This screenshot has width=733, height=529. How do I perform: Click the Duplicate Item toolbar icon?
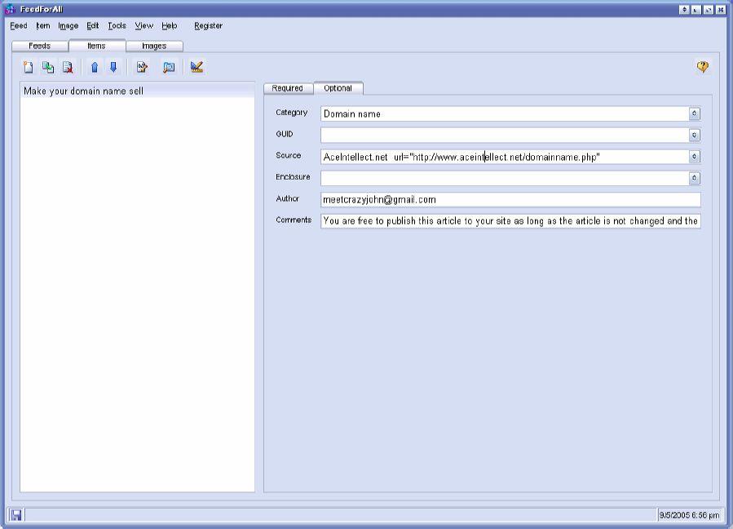tap(48, 68)
